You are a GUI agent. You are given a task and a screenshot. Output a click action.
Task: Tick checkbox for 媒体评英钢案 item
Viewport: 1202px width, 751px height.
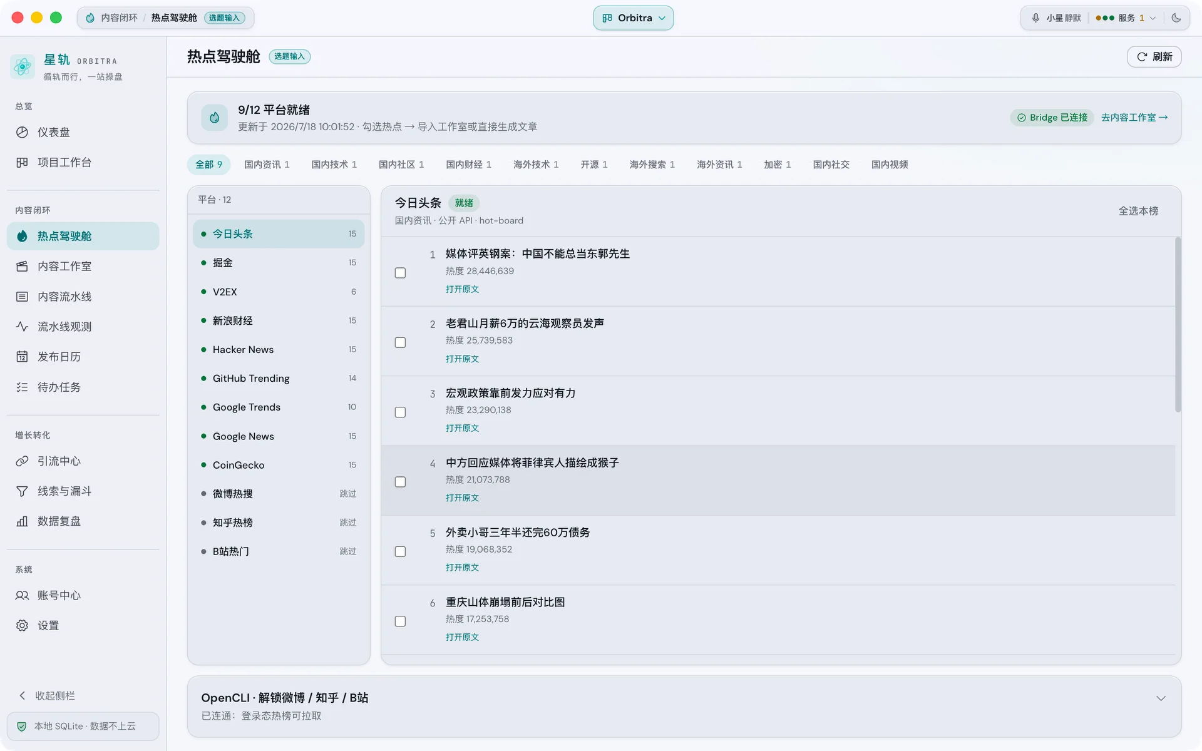(x=400, y=273)
